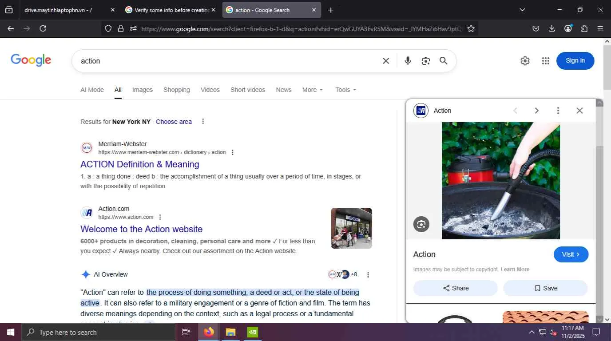Start a Google voice search with microphone
Screen dimensions: 611x341
tap(408, 61)
